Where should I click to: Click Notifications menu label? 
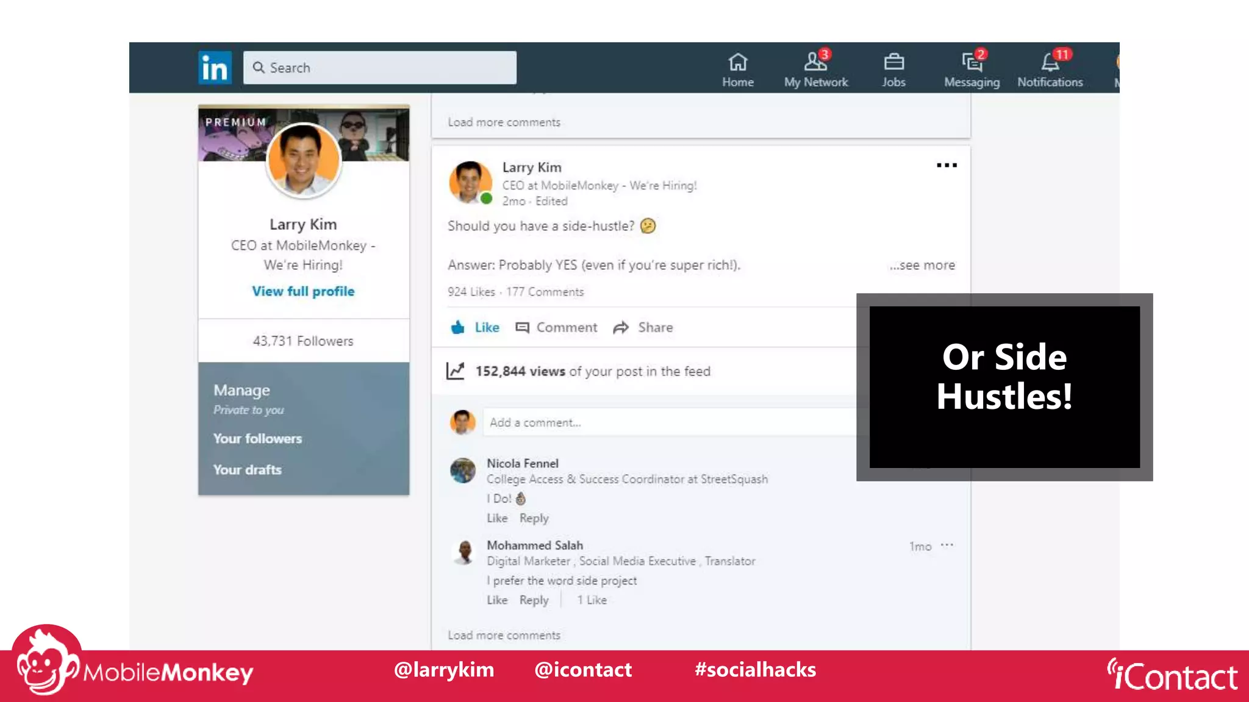point(1050,82)
